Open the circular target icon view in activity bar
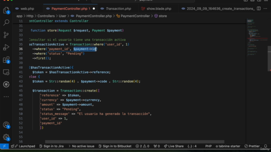Image resolution: width=271 pixels, height=152 pixels. pos(6,84)
